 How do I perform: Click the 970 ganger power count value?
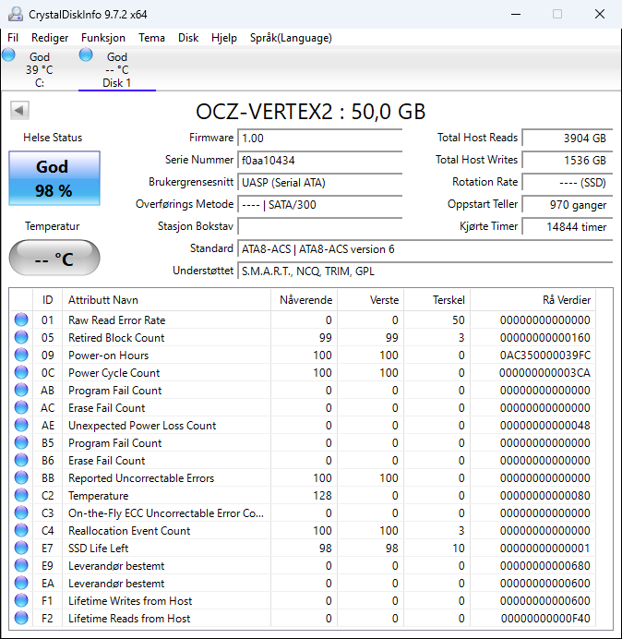coord(567,205)
